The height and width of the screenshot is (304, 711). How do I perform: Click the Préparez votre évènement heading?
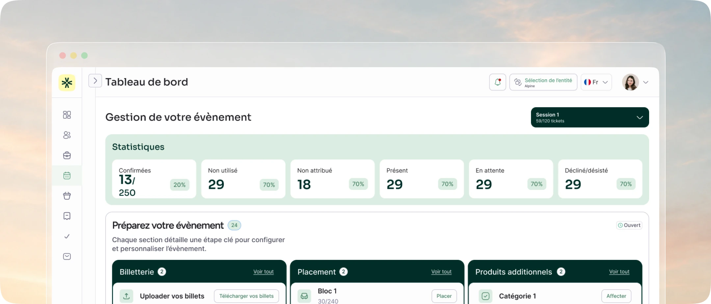pyautogui.click(x=168, y=225)
